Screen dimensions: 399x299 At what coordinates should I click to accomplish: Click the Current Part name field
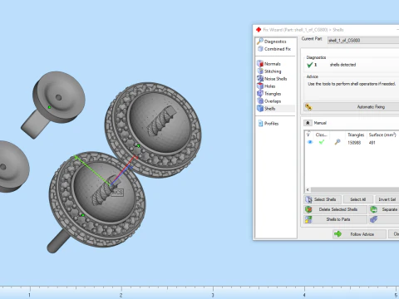(x=363, y=41)
